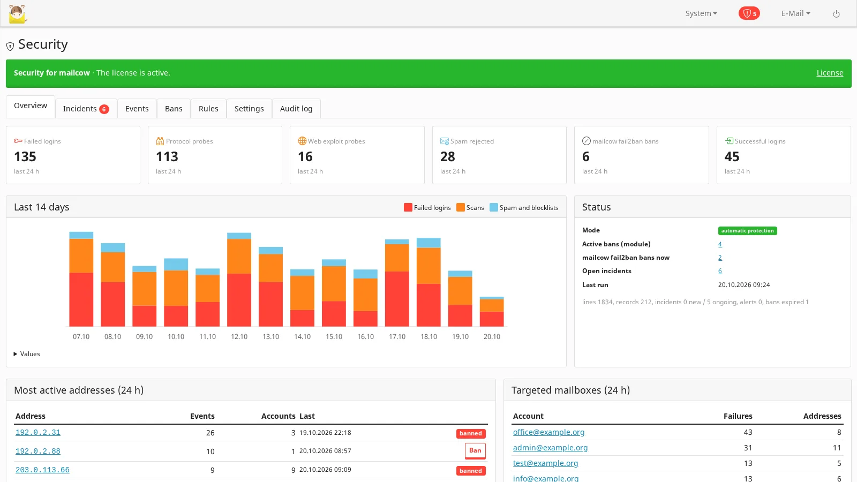Image resolution: width=857 pixels, height=482 pixels.
Task: Click the Scans orange legend swatch
Action: (461, 207)
